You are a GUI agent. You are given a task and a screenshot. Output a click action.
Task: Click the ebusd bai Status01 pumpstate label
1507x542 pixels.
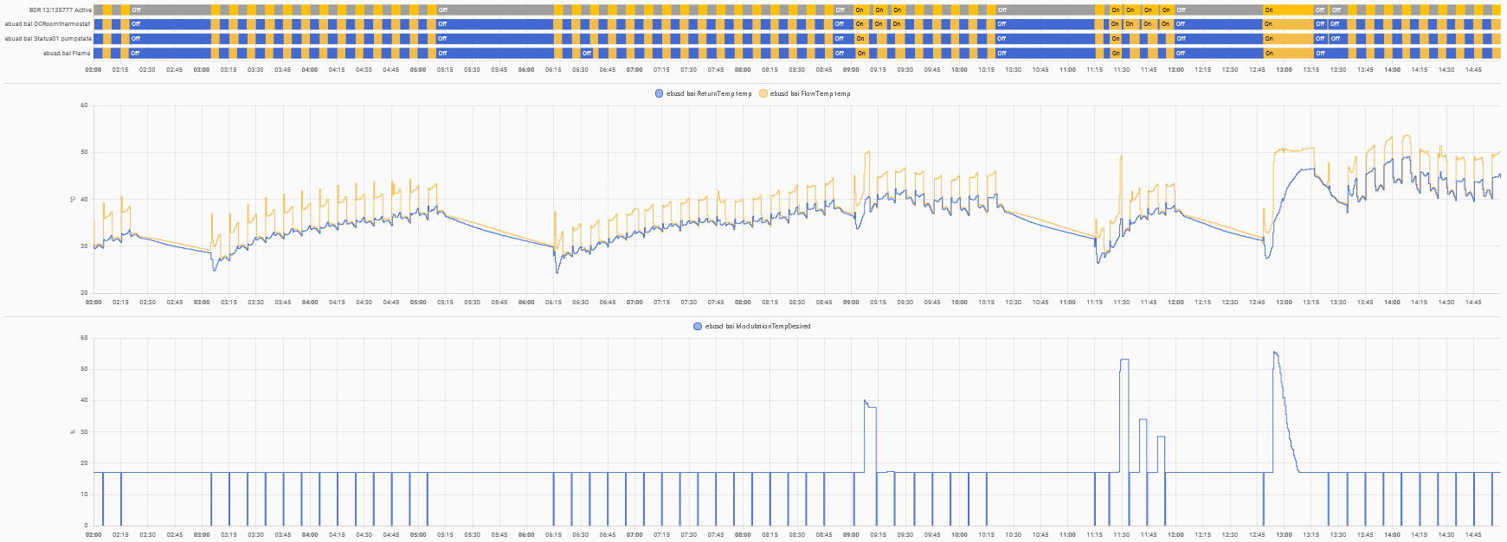tap(48, 39)
